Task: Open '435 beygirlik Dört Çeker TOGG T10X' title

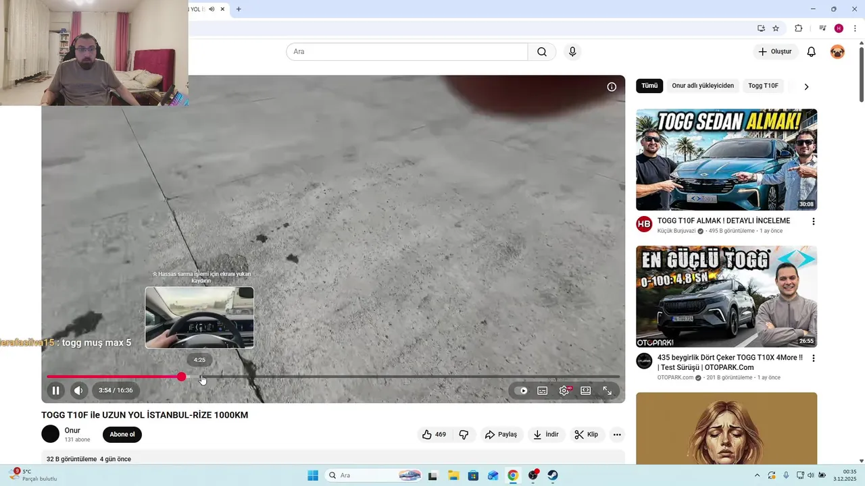Action: (730, 362)
